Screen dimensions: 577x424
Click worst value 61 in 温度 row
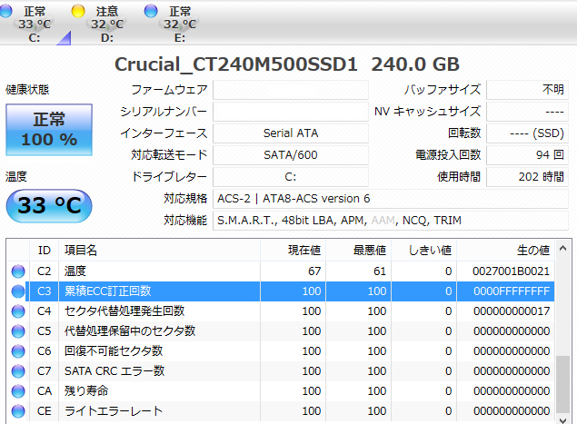[x=380, y=271]
